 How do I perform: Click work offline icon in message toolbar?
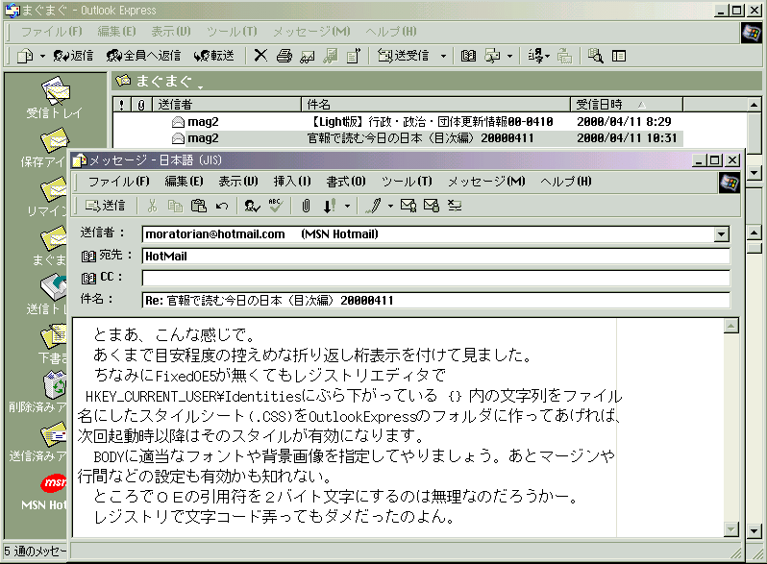(x=455, y=206)
